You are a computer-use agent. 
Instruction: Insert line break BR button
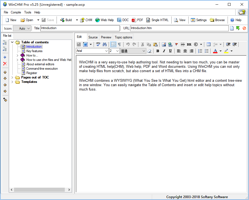(x=189, y=44)
